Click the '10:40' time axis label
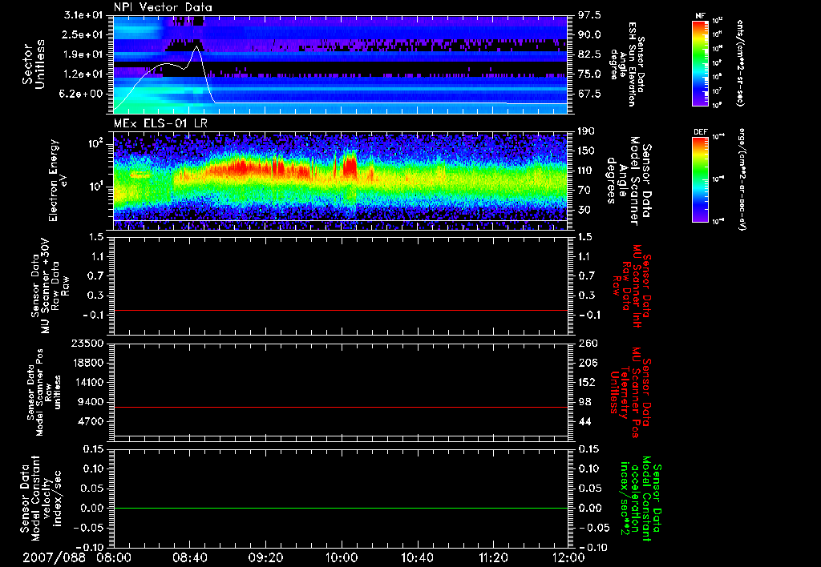 tap(417, 557)
